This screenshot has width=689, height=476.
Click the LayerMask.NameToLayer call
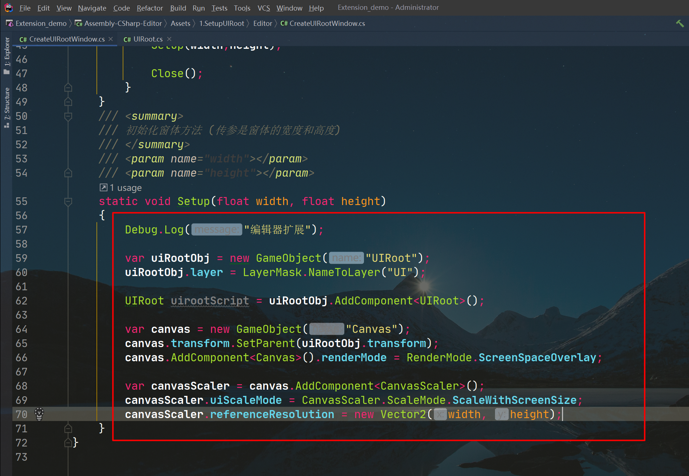312,272
